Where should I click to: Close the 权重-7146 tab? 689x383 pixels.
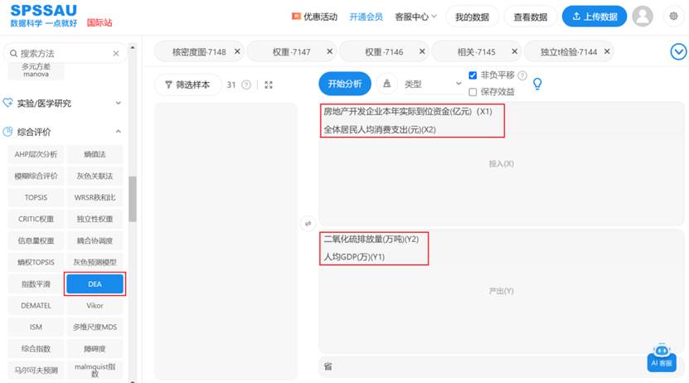click(x=422, y=51)
